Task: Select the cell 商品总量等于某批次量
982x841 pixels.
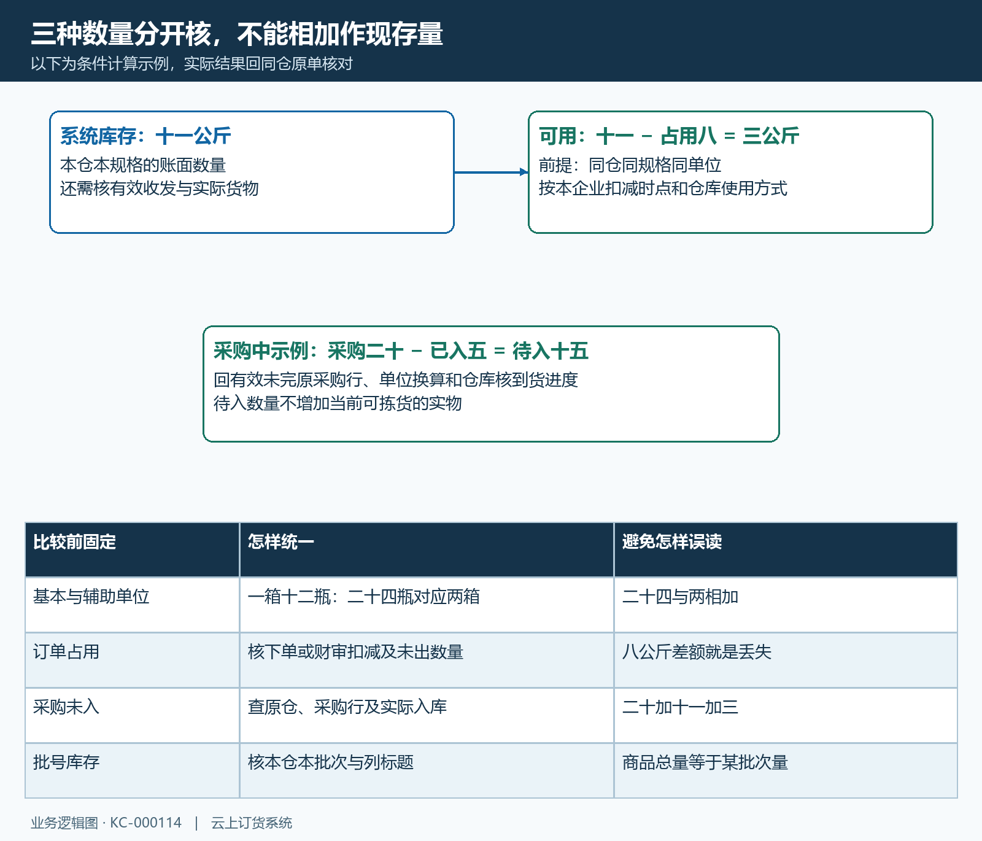Action: pyautogui.click(x=786, y=771)
